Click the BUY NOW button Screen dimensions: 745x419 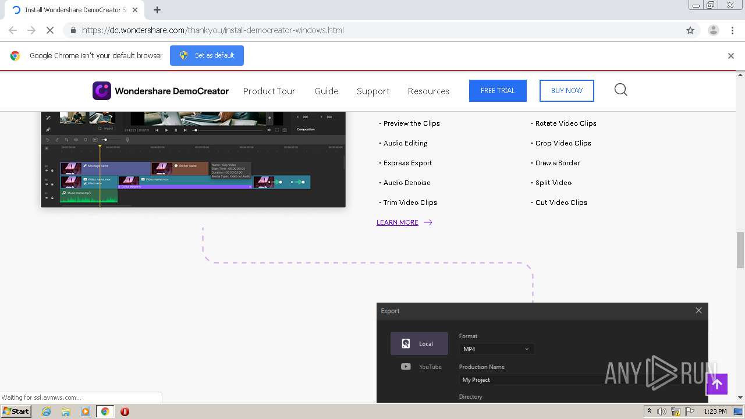567,91
